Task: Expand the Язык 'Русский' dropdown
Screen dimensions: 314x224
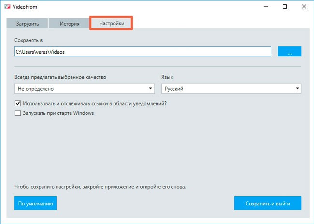Action: pyautogui.click(x=231, y=88)
